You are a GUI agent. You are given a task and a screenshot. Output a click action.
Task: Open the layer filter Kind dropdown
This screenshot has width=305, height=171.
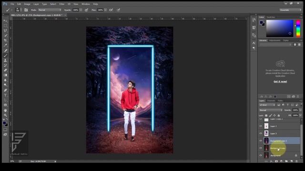click(x=267, y=105)
